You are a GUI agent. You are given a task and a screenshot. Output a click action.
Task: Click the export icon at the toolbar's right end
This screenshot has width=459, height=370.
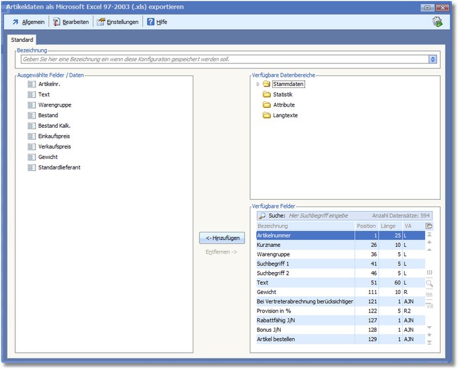pos(437,22)
